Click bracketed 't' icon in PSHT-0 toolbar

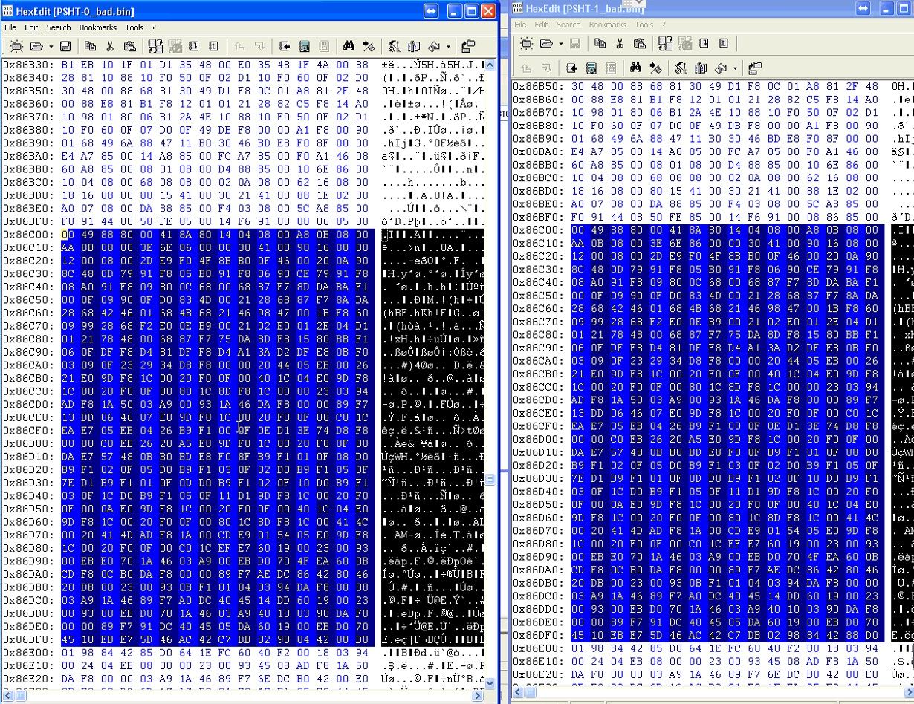click(213, 46)
